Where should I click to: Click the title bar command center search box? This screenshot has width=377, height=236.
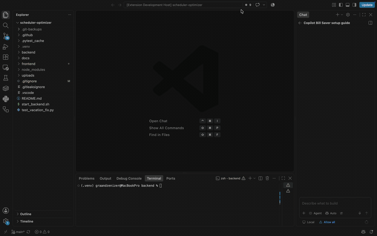184,5
